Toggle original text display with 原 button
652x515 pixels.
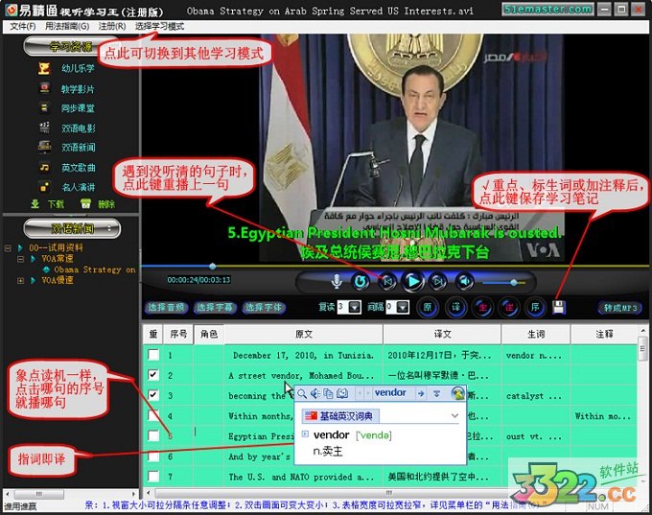(x=428, y=308)
